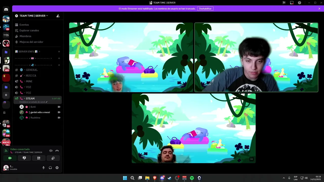The height and width of the screenshot is (182, 324).
Task: Open Discord help icon in title bar
Action: pos(300,3)
